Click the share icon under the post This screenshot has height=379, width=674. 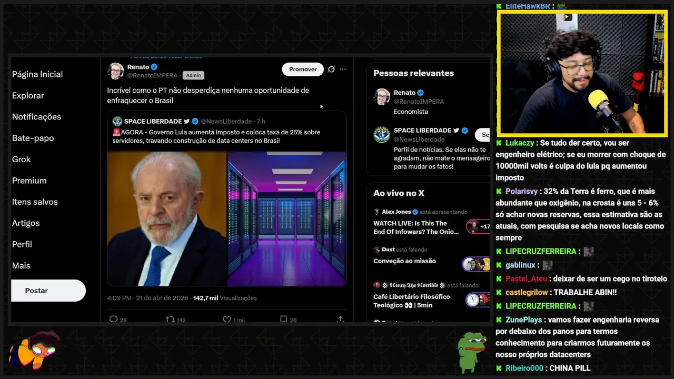tap(340, 319)
